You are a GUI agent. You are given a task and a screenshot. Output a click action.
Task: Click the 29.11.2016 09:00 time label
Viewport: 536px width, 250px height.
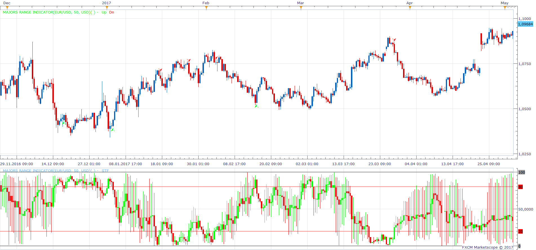[x=17, y=164]
